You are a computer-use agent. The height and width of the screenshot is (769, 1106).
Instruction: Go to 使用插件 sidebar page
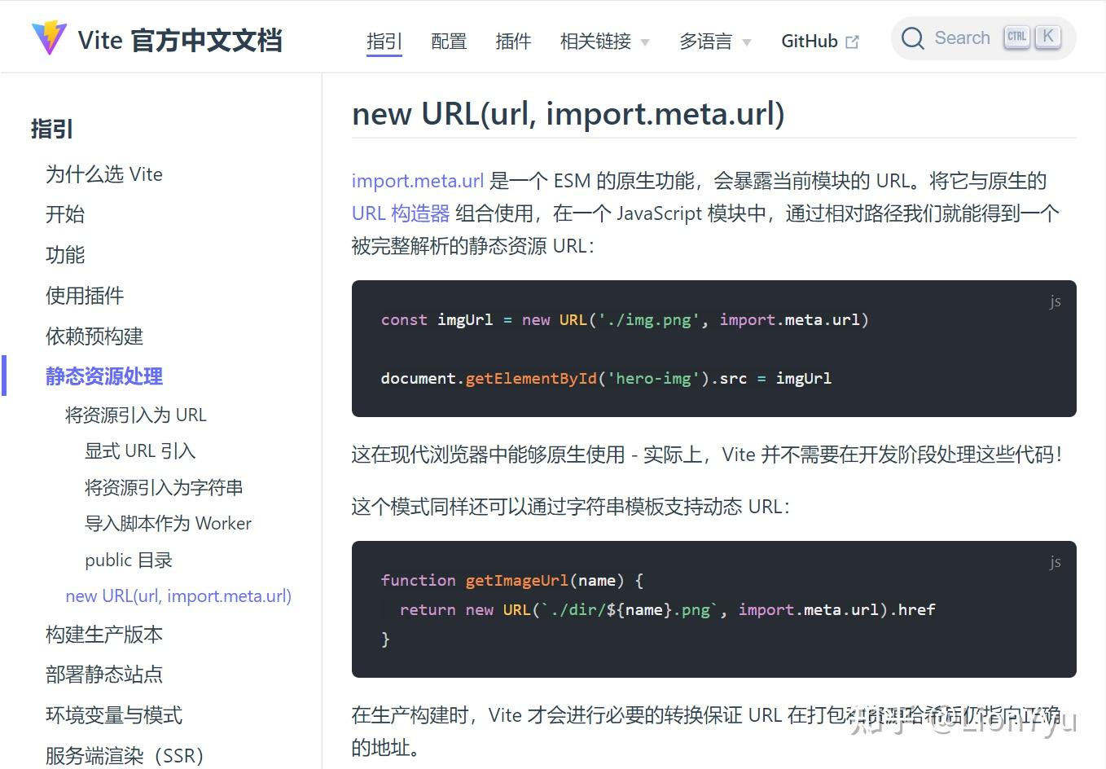[85, 296]
